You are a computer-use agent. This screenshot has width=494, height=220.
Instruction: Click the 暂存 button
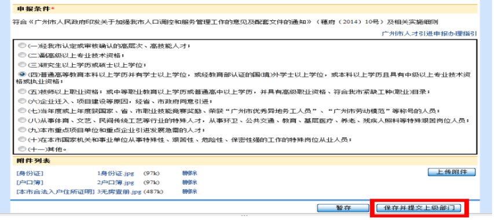tap(343, 208)
